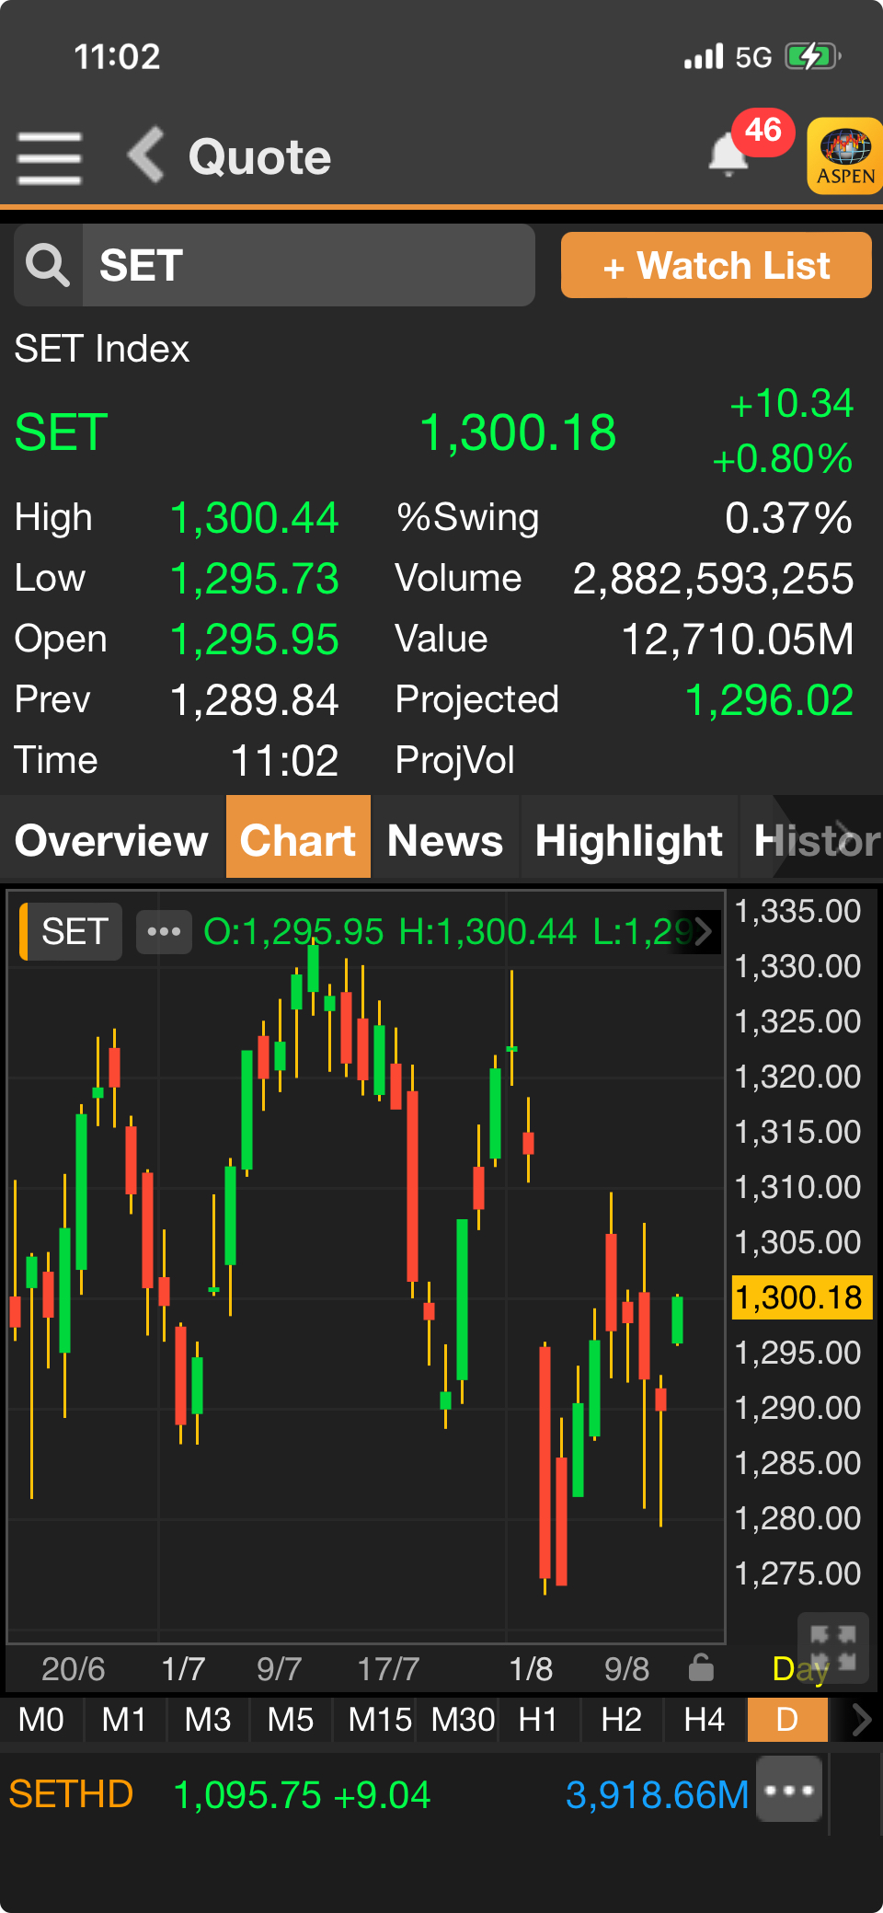Screen dimensions: 883x1913
Task: Select the M15 timeframe
Action: [379, 1719]
